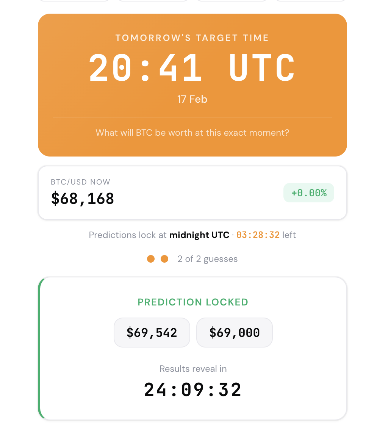Click the first orange guess dot

(151, 259)
